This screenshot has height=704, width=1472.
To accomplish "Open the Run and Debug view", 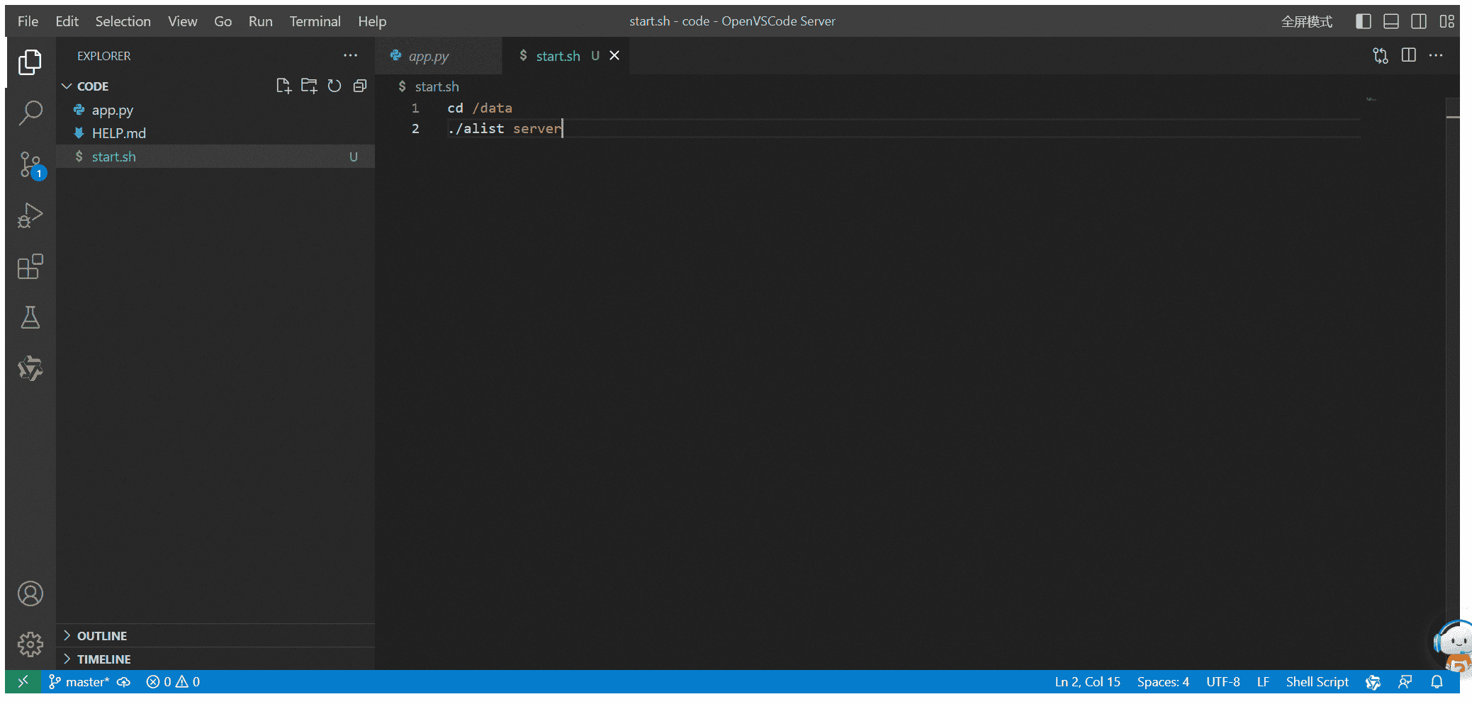I will (30, 215).
